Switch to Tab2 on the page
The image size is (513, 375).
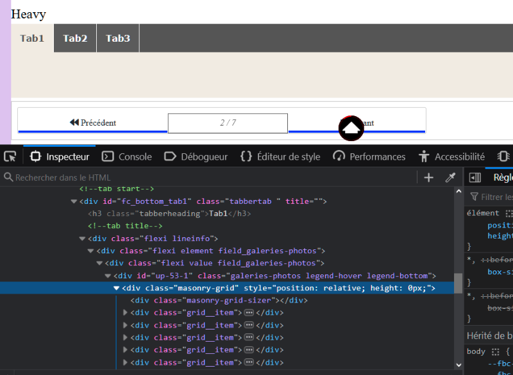click(x=75, y=38)
